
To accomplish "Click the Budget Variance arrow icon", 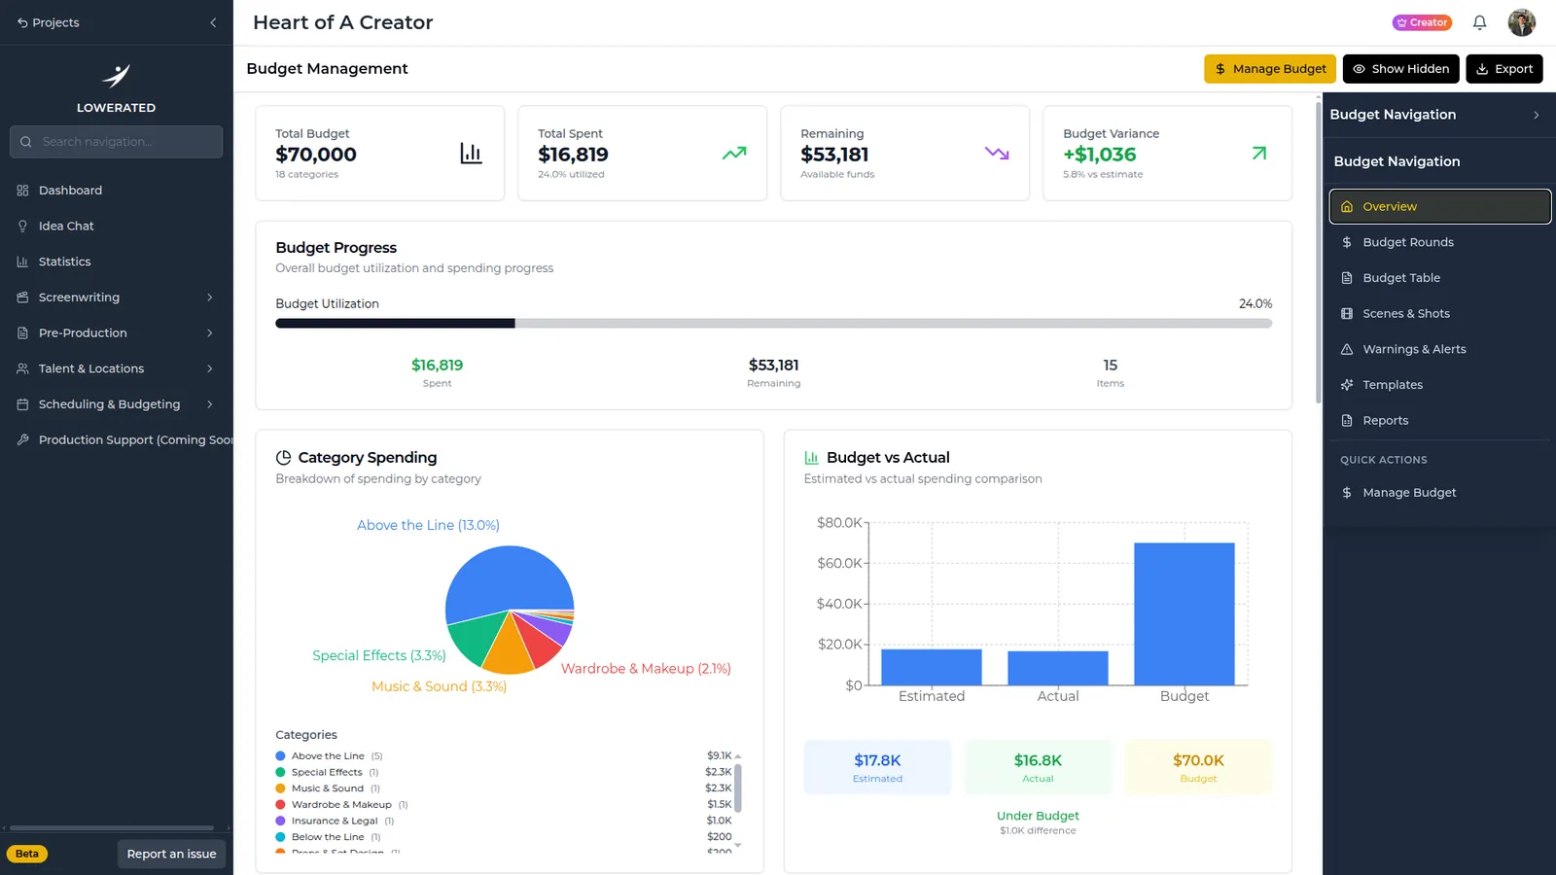I will (1259, 154).
